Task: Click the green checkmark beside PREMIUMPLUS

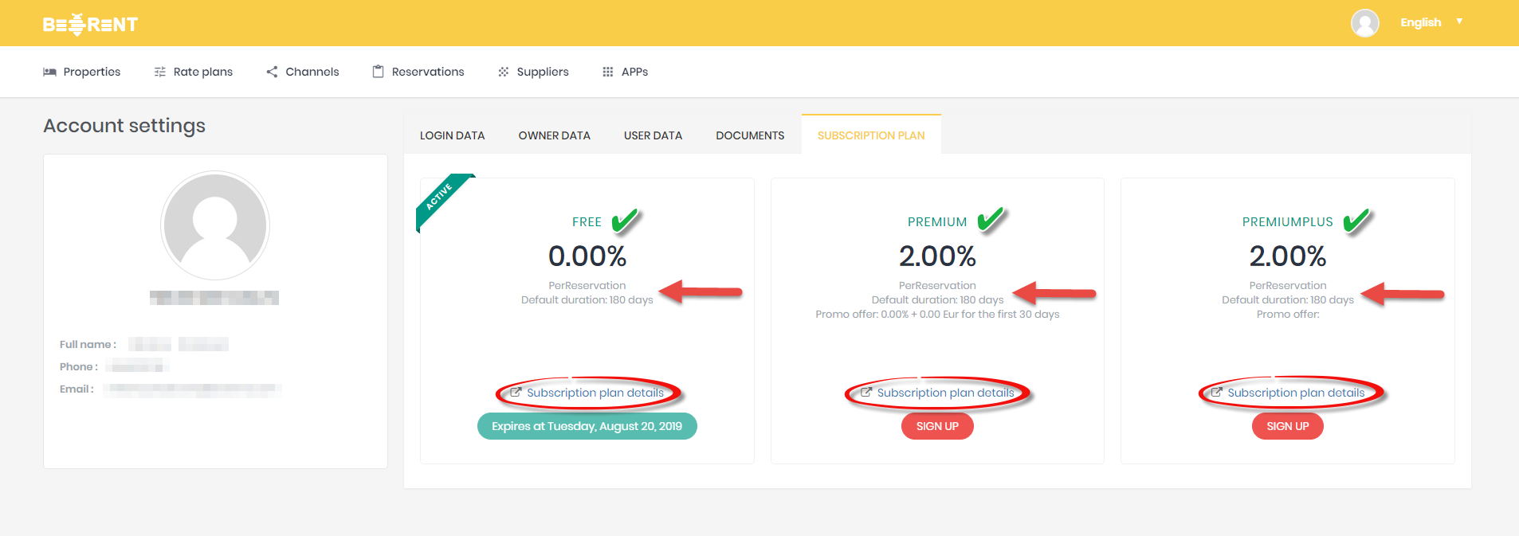Action: (x=1356, y=220)
